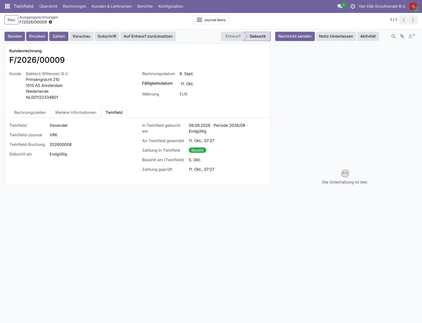Select the Twinfield tab
Screen dimensions: 422x323
[x=114, y=112]
